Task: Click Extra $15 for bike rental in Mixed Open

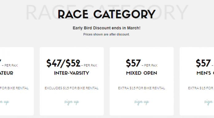Action: (141, 88)
